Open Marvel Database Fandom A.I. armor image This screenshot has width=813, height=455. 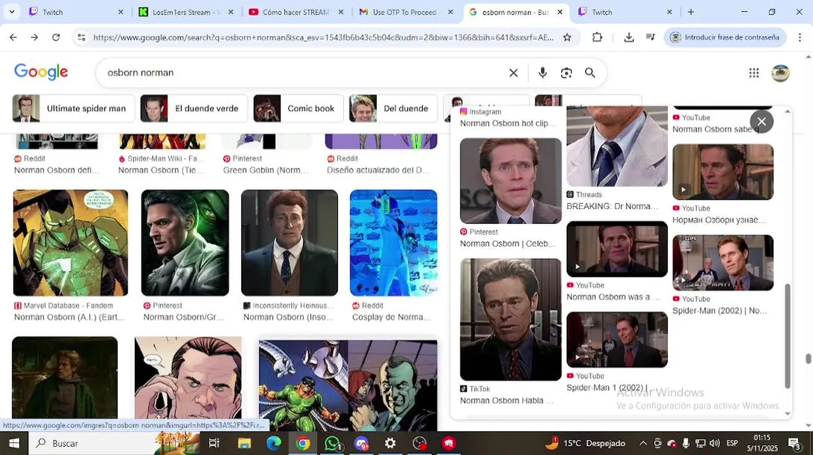[70, 243]
